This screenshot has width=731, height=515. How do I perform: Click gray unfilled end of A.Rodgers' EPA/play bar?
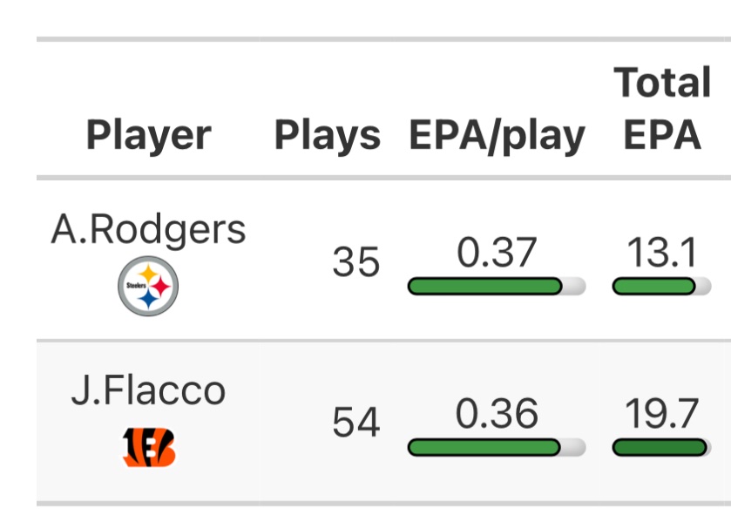coord(574,286)
